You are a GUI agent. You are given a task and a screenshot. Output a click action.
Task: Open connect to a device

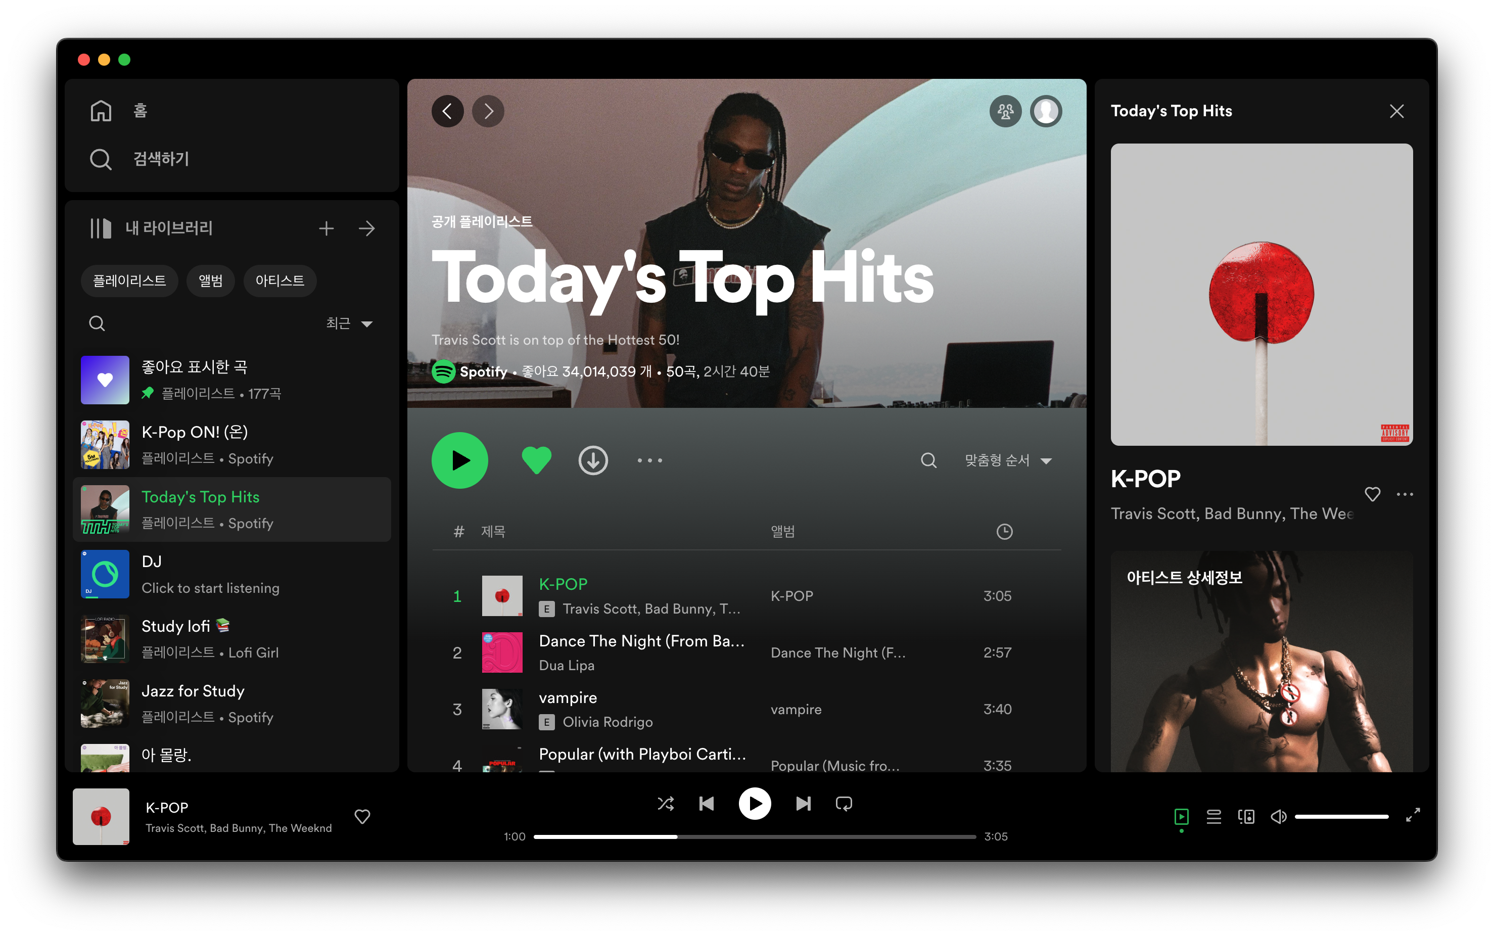coord(1246,817)
